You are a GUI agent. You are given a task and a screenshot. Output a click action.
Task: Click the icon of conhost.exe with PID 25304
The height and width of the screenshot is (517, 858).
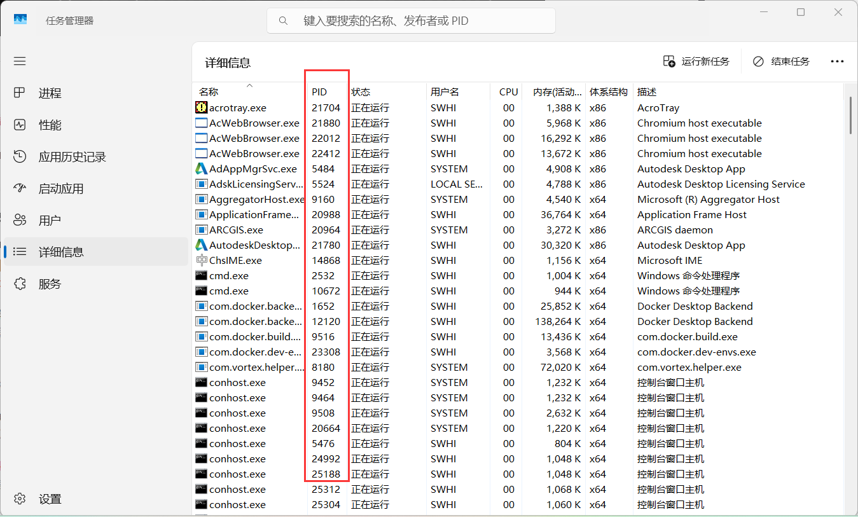pyautogui.click(x=201, y=504)
